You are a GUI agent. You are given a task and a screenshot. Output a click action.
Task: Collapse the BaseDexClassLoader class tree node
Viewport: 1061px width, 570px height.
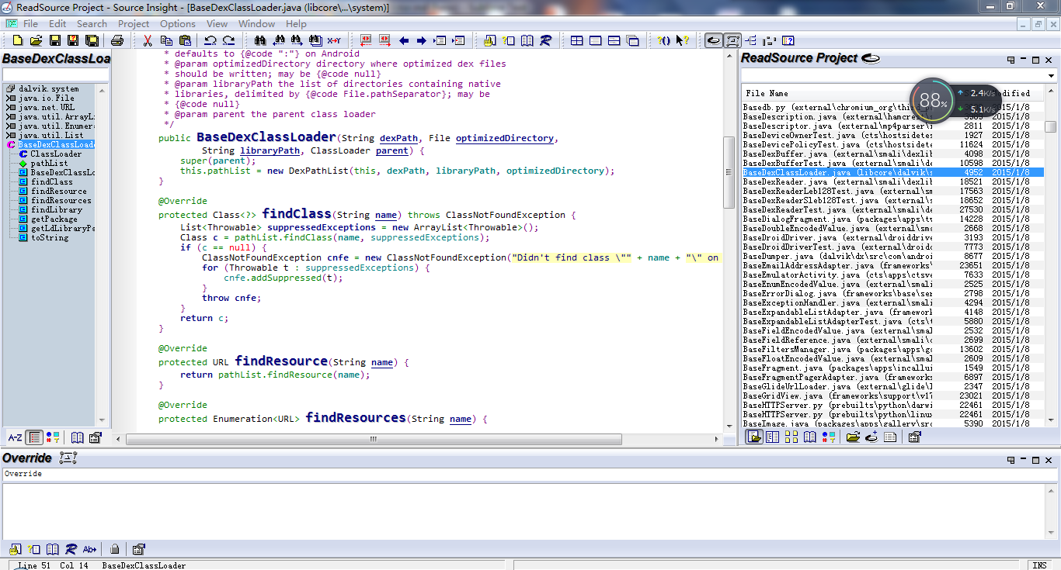tap(11, 144)
